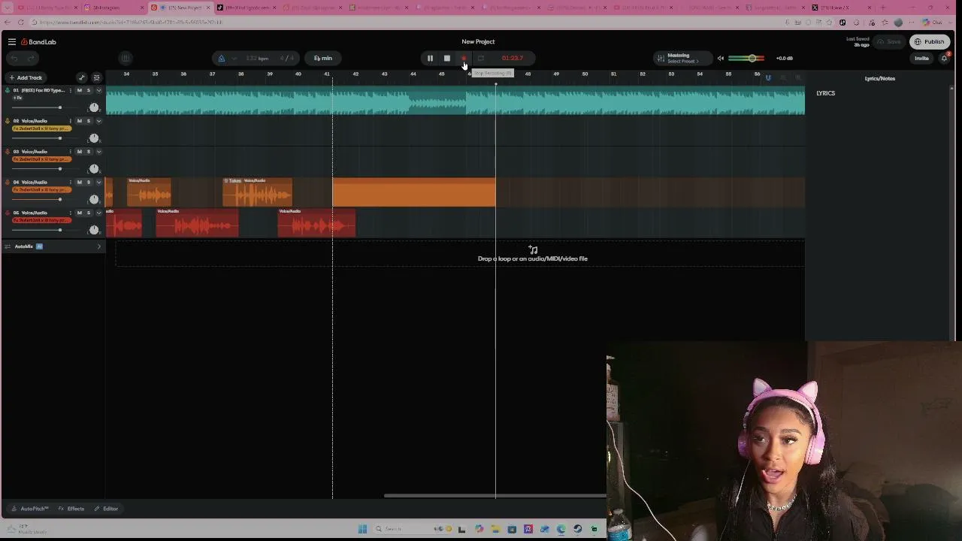Switch to the Lyrics/Notes panel tab

(x=879, y=78)
